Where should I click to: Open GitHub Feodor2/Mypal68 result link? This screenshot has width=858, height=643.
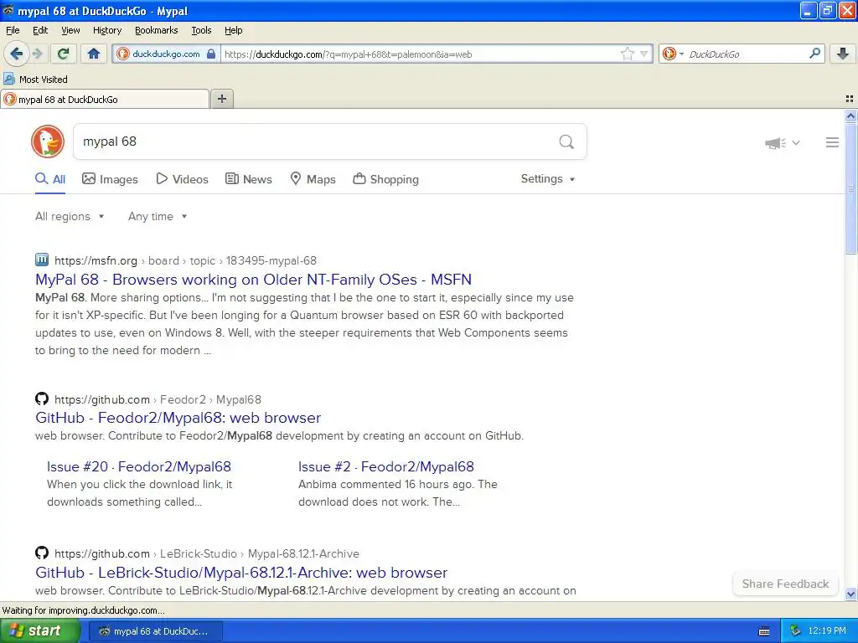[178, 418]
